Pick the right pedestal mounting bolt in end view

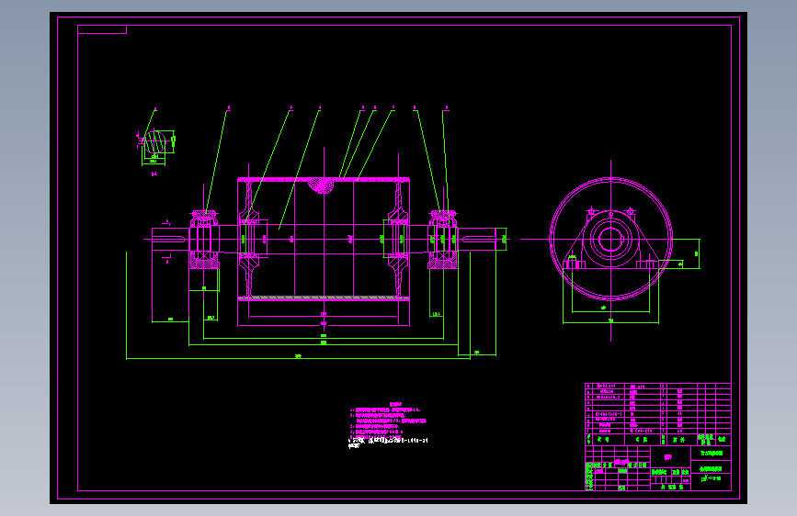(x=648, y=264)
